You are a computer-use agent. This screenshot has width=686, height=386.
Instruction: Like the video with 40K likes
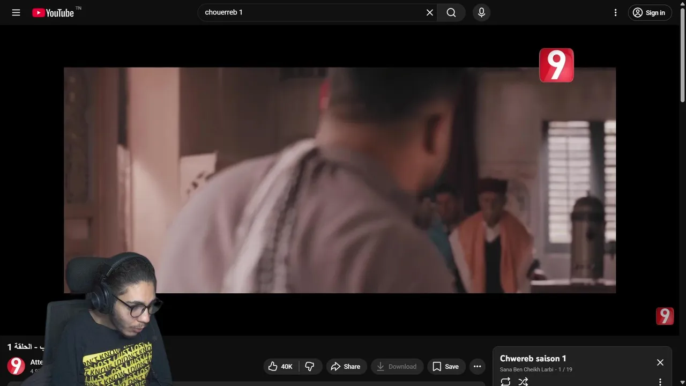coord(281,366)
